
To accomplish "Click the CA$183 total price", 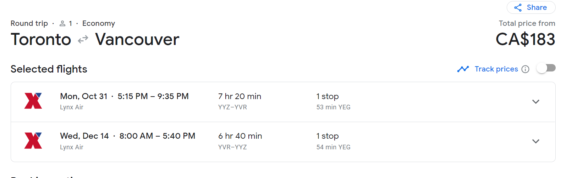I will pyautogui.click(x=525, y=39).
